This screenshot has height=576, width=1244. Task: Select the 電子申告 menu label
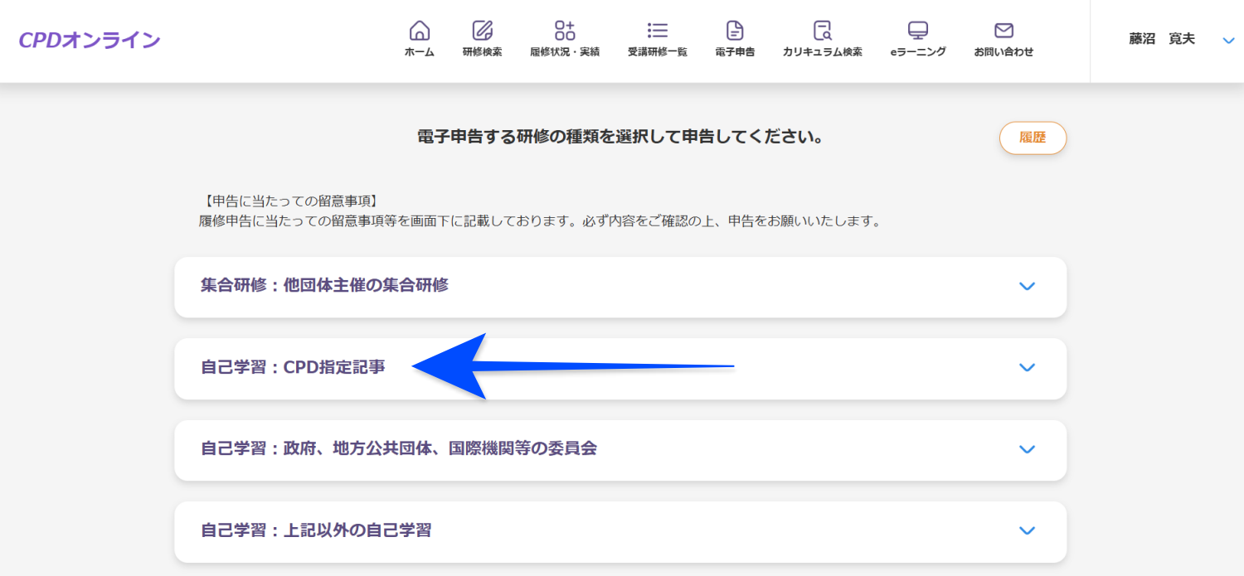(x=735, y=52)
